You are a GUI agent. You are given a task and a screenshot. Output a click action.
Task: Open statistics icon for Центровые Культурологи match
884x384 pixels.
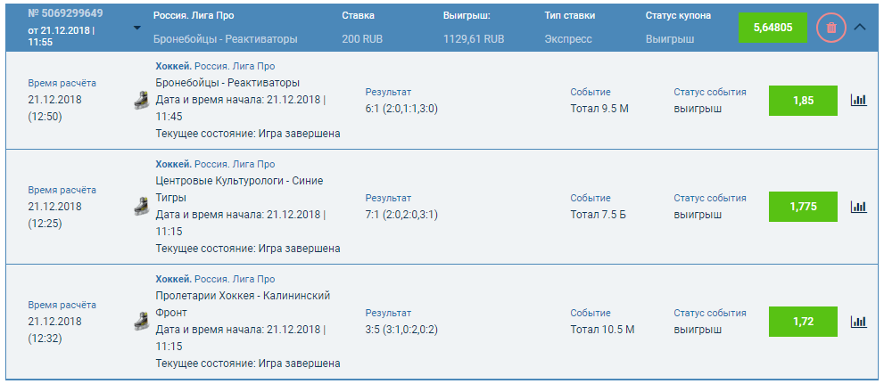(x=858, y=207)
